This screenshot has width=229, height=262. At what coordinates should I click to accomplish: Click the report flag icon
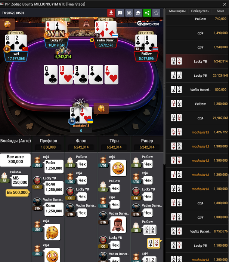120,13
